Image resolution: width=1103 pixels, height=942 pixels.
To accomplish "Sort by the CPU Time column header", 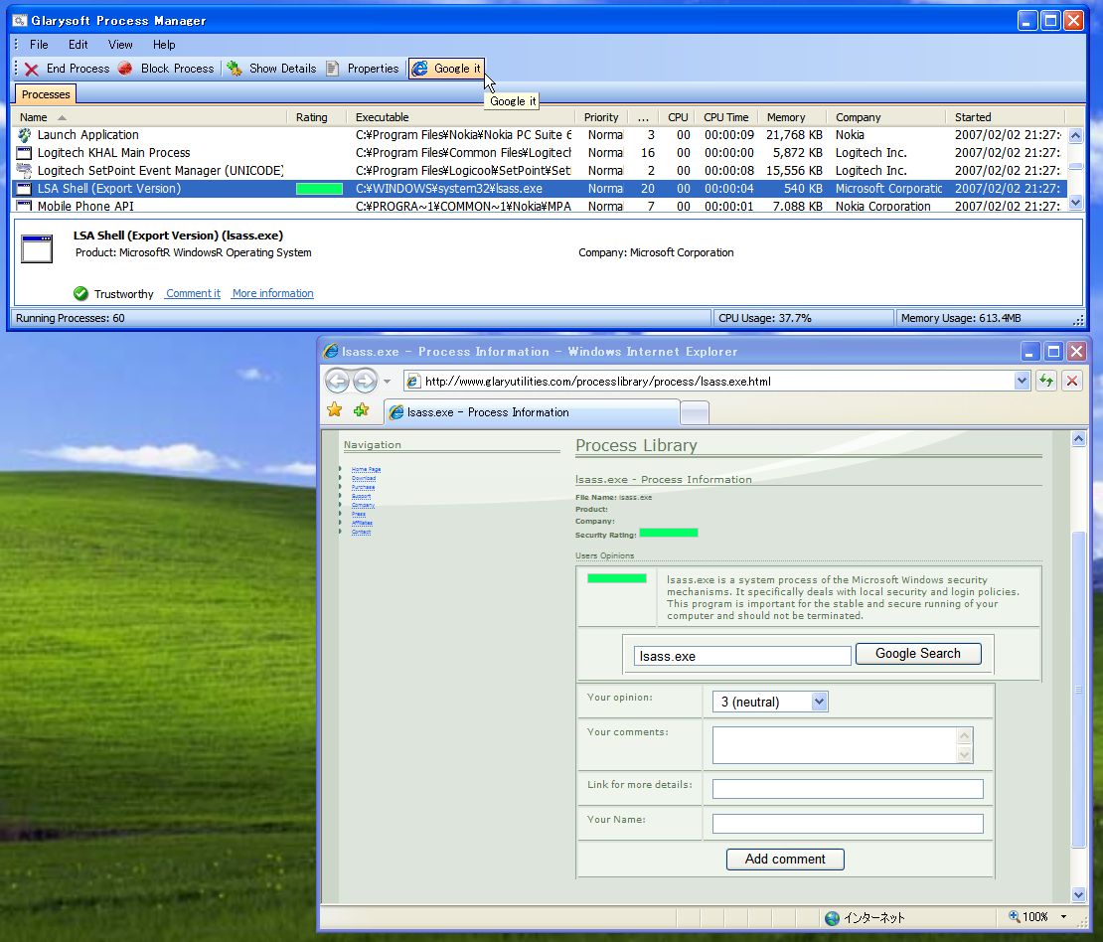I will click(x=726, y=117).
